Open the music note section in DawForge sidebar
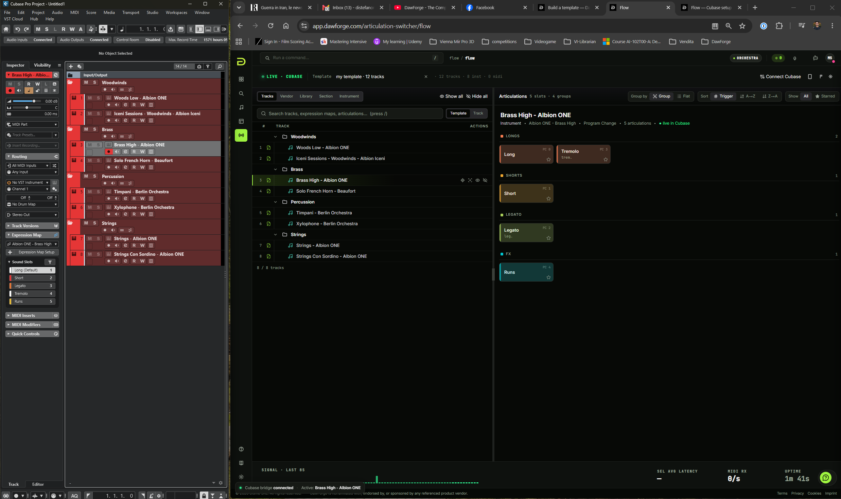This screenshot has width=841, height=499. (x=241, y=107)
